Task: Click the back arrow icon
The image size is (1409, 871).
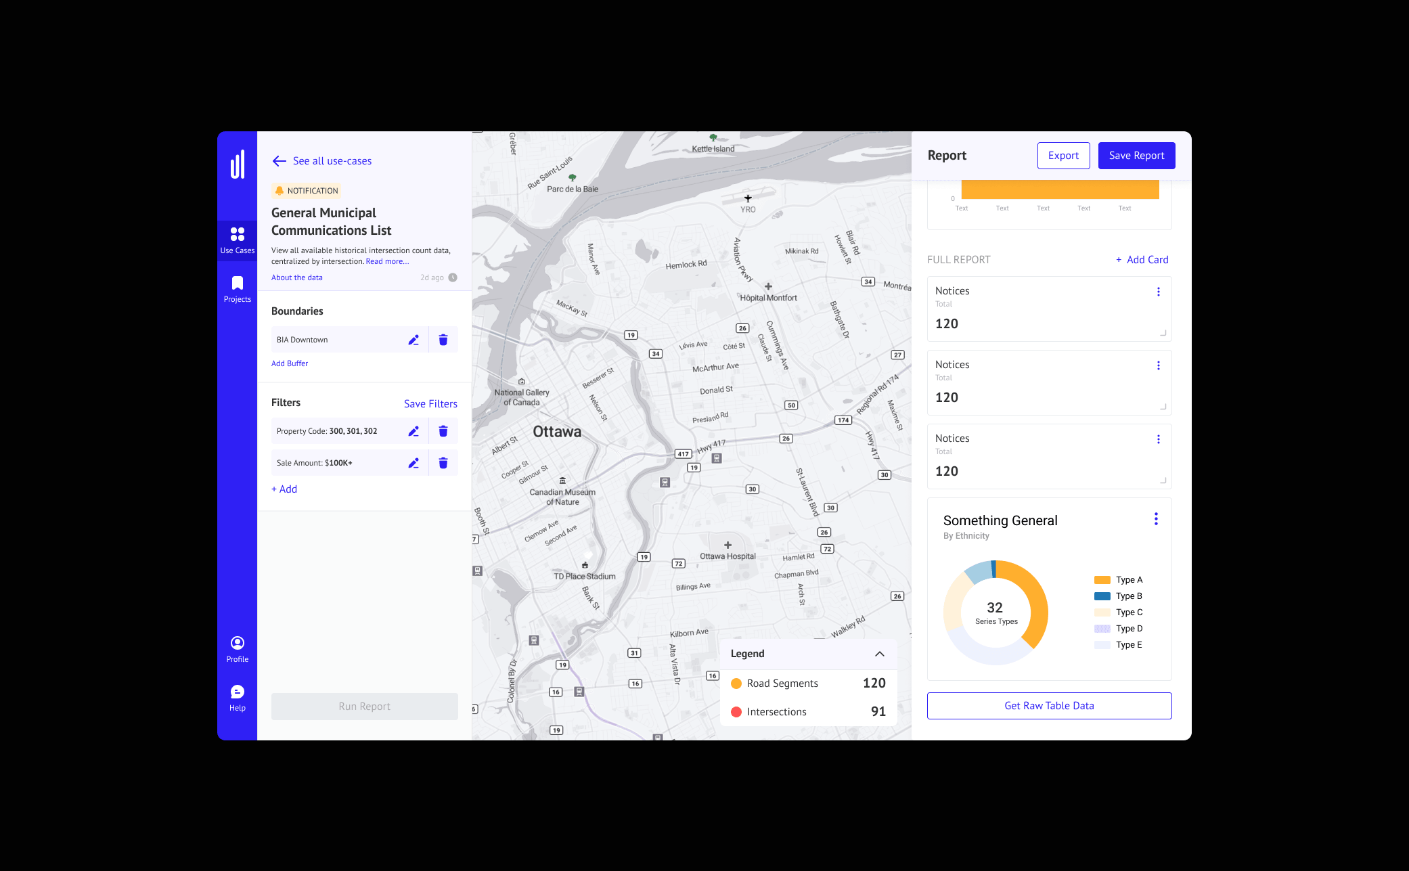Action: coord(279,161)
